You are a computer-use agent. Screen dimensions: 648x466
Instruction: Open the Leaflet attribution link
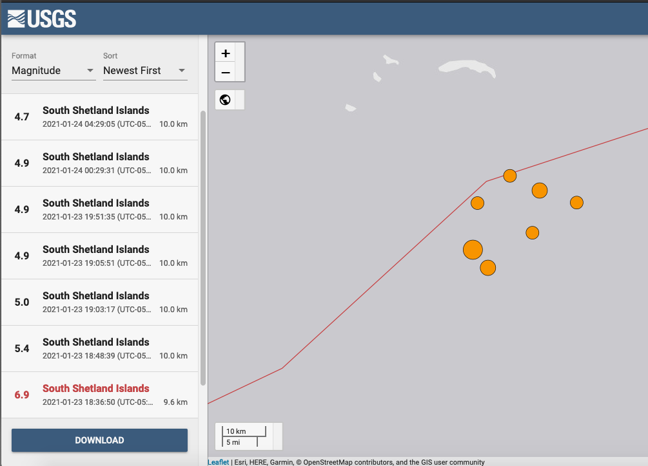coord(218,462)
